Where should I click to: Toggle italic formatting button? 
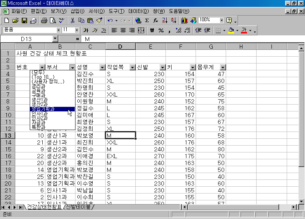click(94, 30)
